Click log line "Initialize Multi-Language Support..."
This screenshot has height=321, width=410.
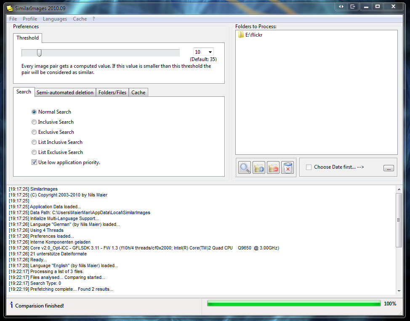54,218
